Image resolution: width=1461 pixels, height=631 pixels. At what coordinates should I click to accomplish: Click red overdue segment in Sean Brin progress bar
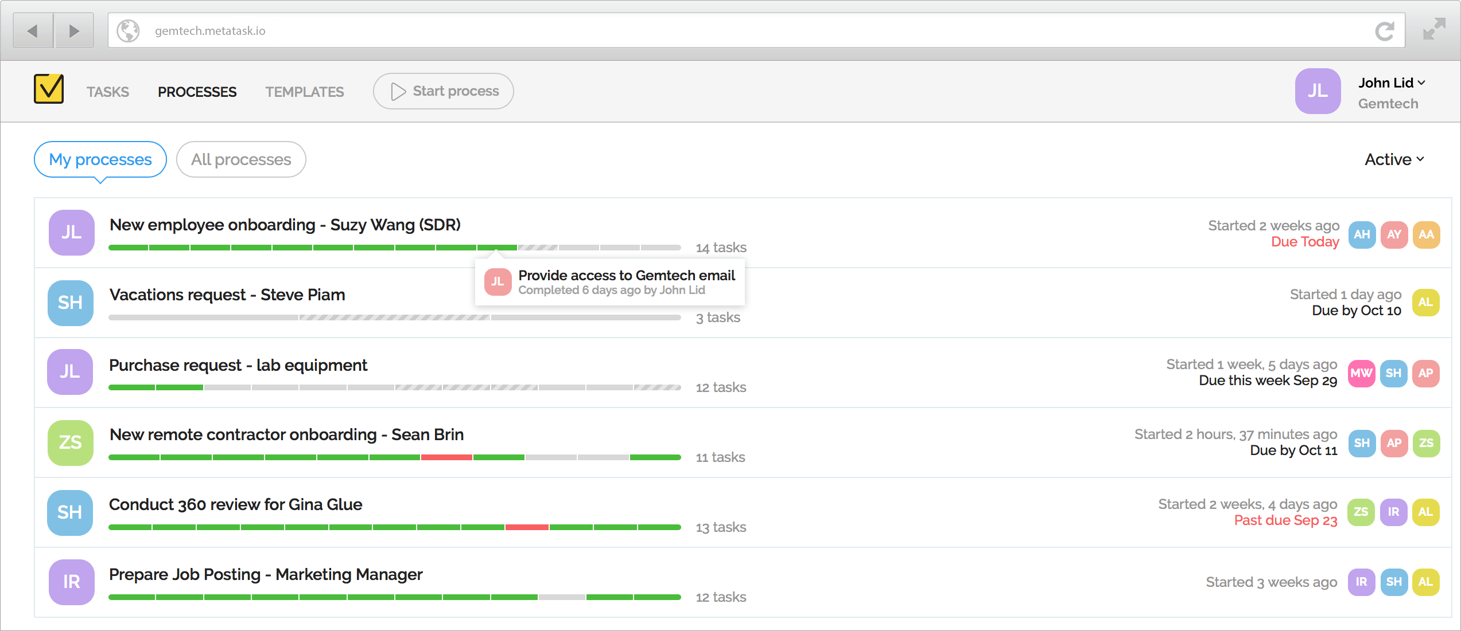pyautogui.click(x=446, y=457)
